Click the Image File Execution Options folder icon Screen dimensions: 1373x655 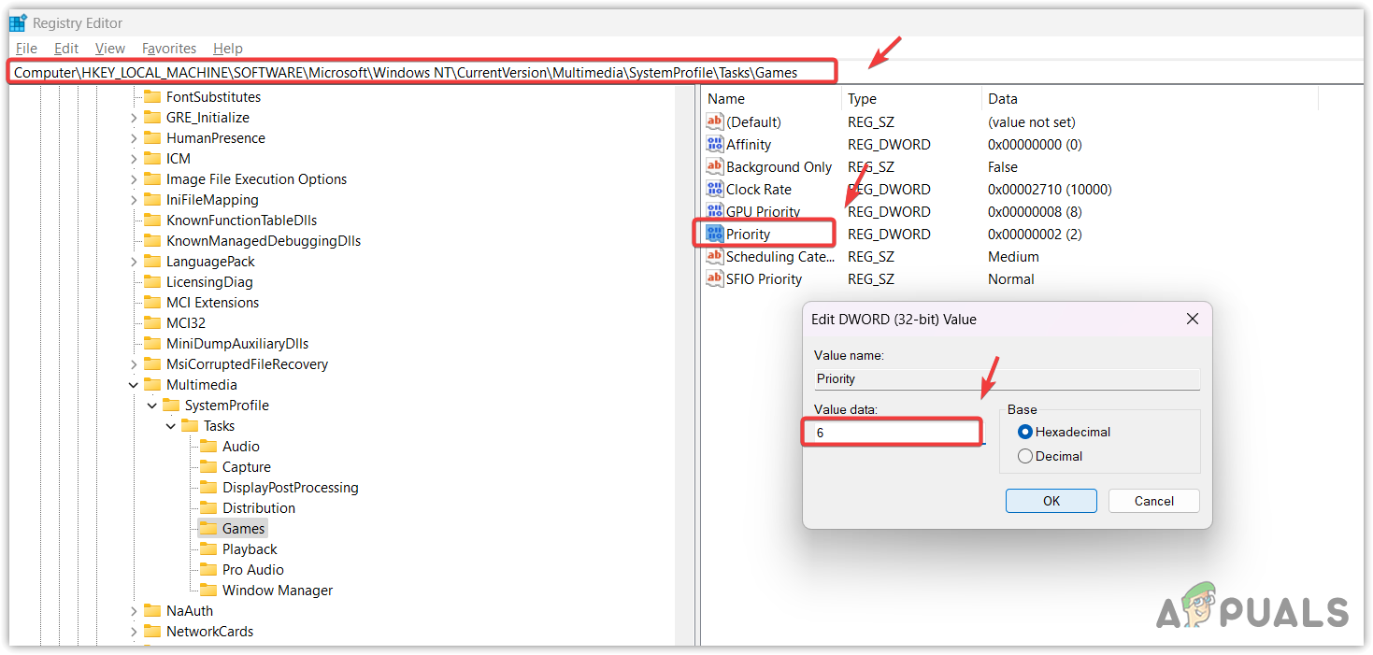tap(152, 178)
